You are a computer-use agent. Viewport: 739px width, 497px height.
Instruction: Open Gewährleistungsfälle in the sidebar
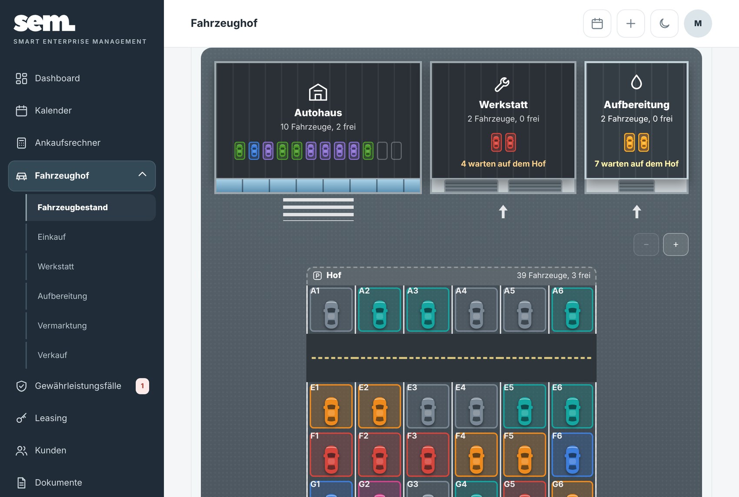pyautogui.click(x=82, y=386)
